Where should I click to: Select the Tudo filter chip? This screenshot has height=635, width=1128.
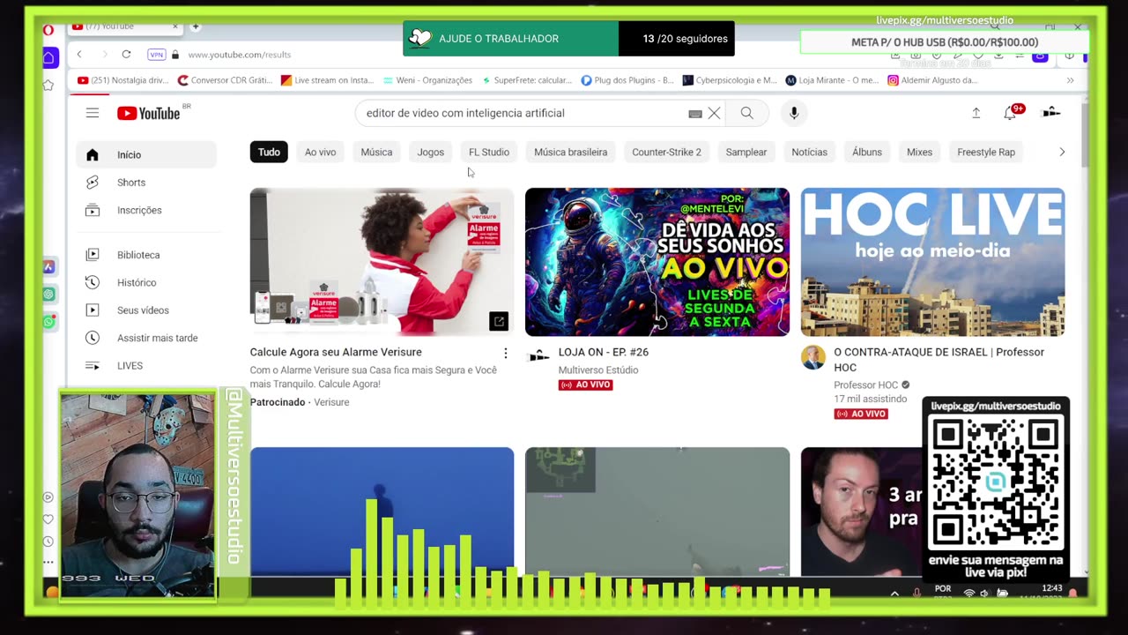pos(269,153)
